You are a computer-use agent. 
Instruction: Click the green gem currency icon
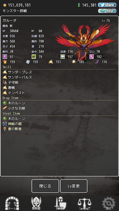click(x=79, y=5)
